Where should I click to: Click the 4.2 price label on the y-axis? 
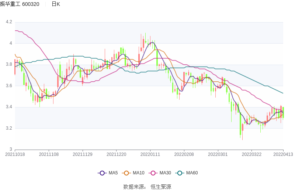(9, 22)
